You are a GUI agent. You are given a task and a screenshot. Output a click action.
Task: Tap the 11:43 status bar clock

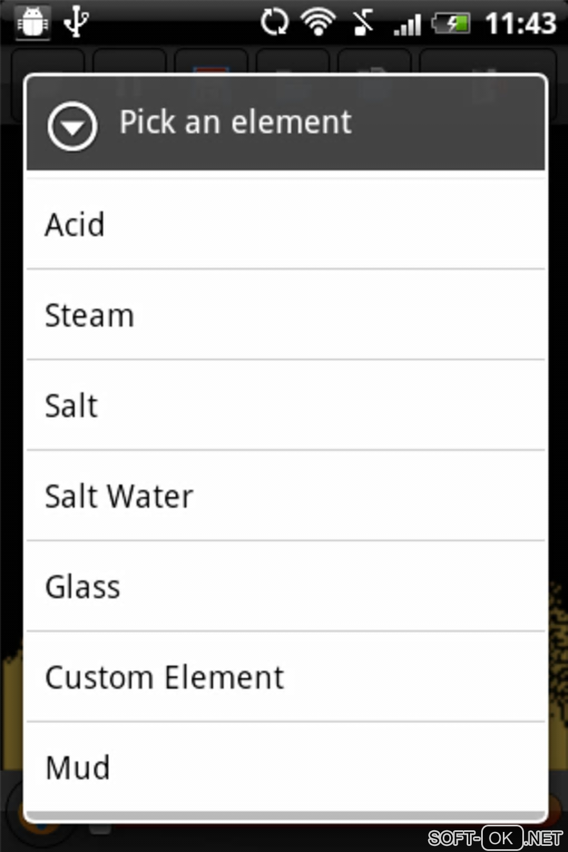point(521,23)
